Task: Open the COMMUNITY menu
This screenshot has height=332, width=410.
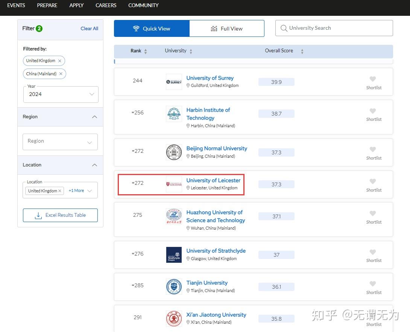Action: point(143,5)
